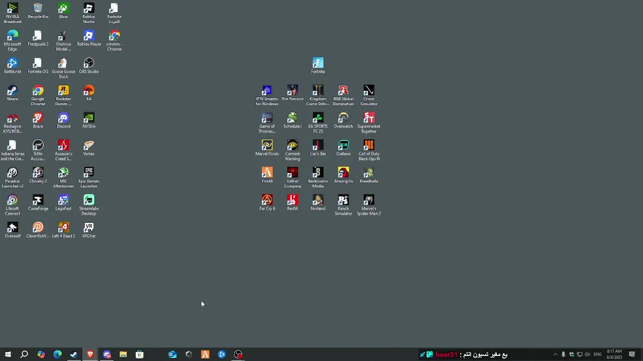This screenshot has height=361, width=643.
Task: Select the Steam desktop icon
Action: pos(13,93)
